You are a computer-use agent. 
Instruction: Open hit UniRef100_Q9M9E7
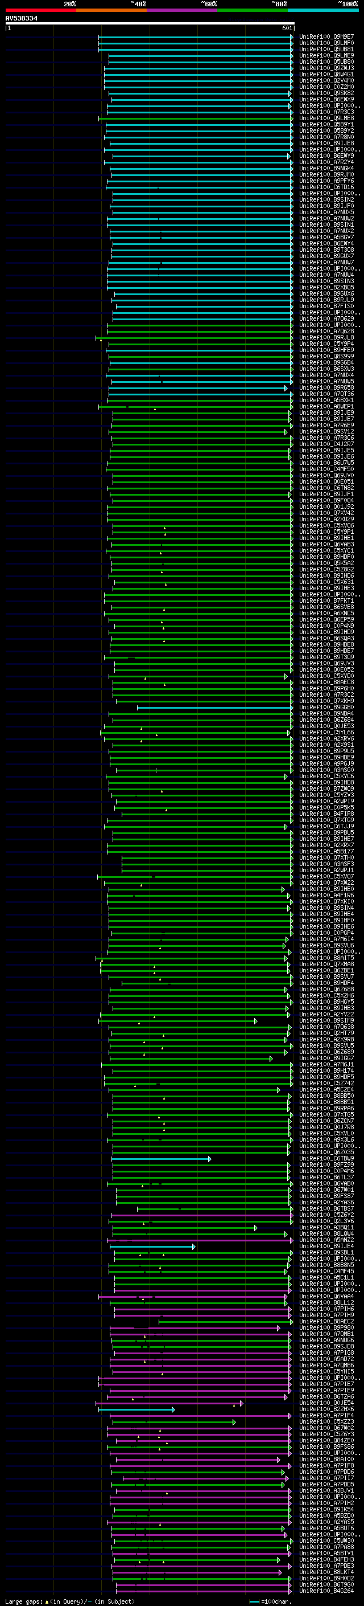[x=326, y=37]
